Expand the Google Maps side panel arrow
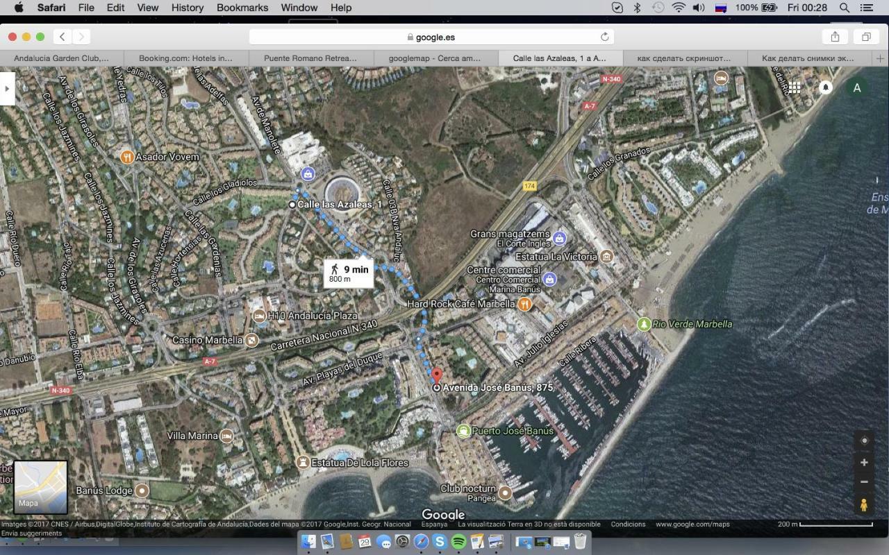Image resolution: width=889 pixels, height=555 pixels. tap(7, 88)
